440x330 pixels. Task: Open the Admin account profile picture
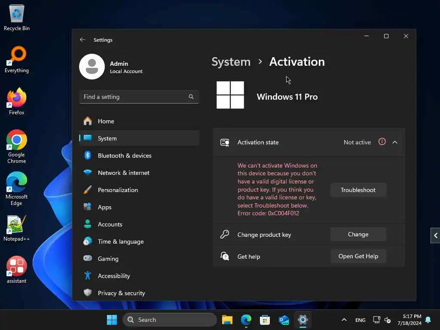pyautogui.click(x=92, y=67)
